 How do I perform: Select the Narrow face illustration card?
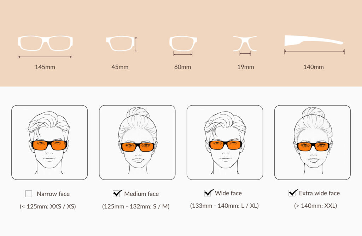(49, 143)
